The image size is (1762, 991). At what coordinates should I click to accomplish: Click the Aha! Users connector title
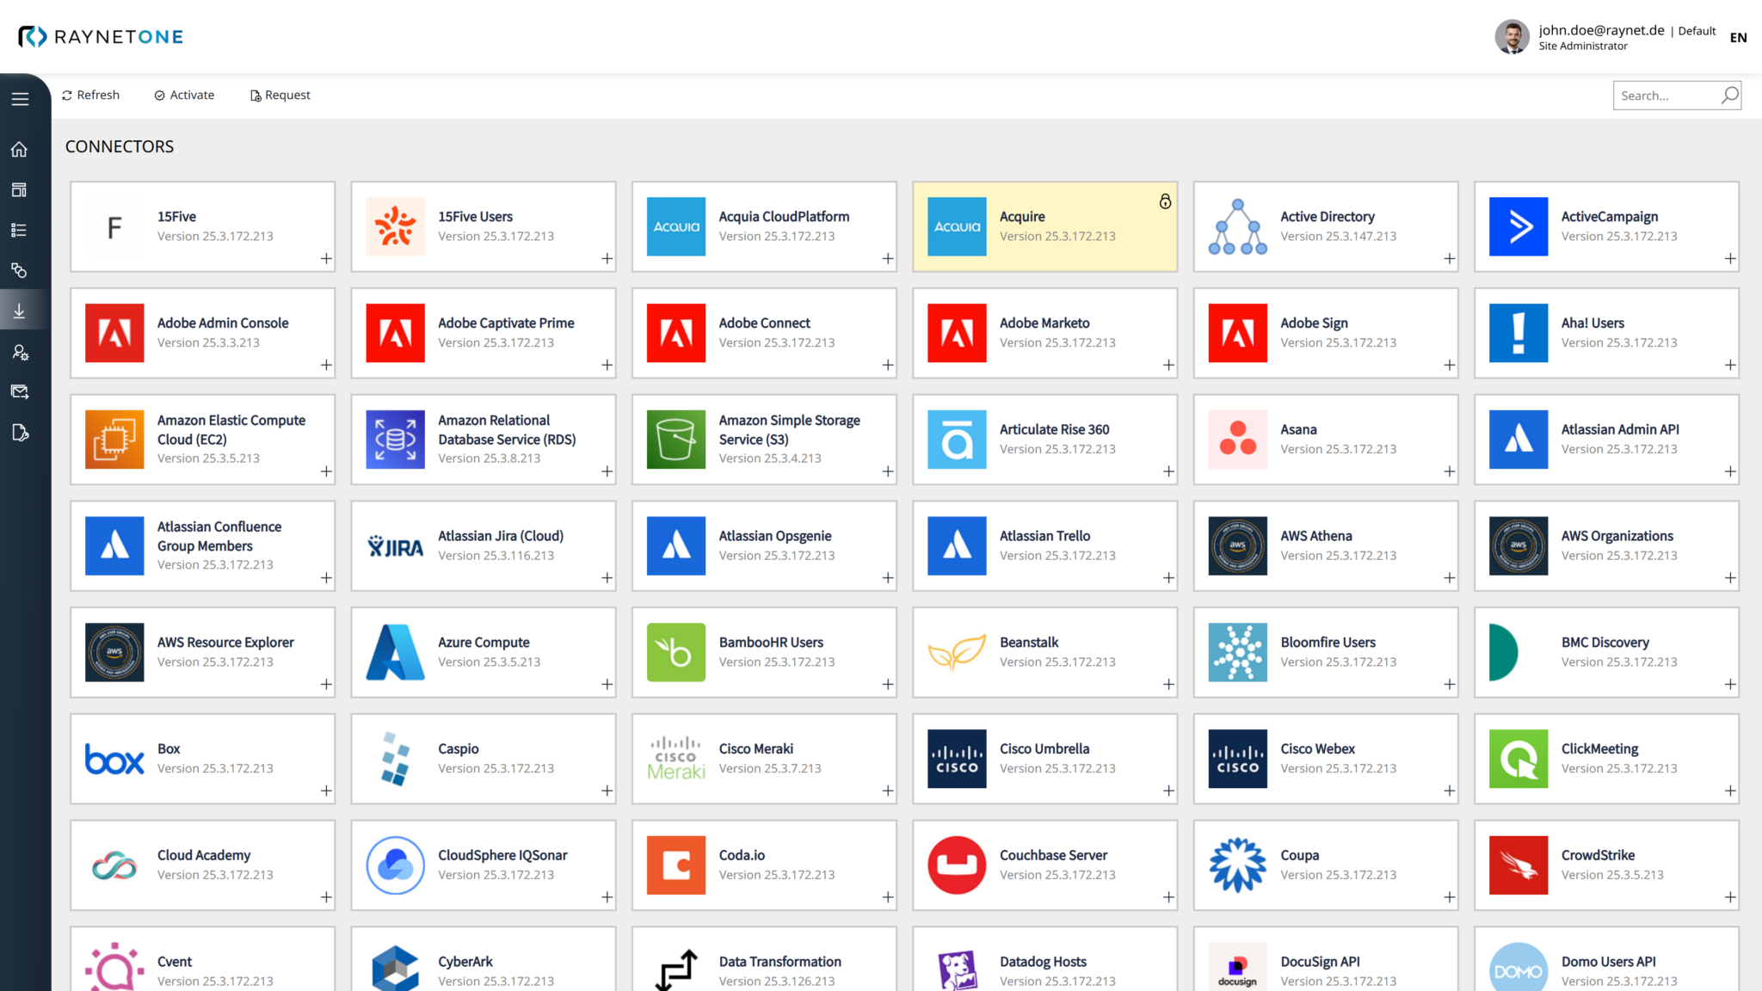click(1593, 323)
